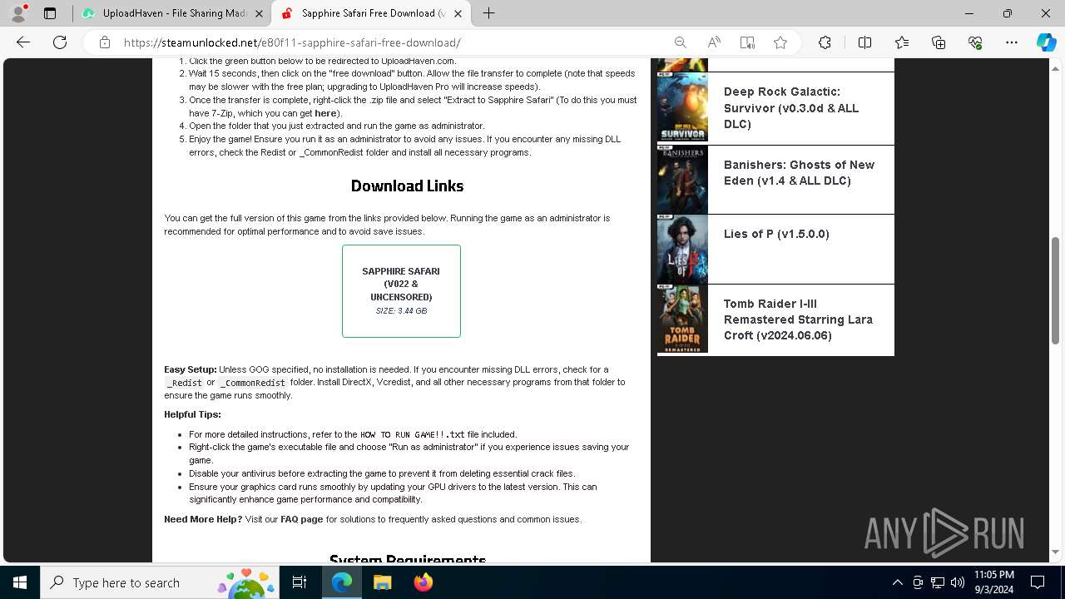Screen dimensions: 1065x599
Task: Show hidden system tray icons chevron
Action: 897,582
